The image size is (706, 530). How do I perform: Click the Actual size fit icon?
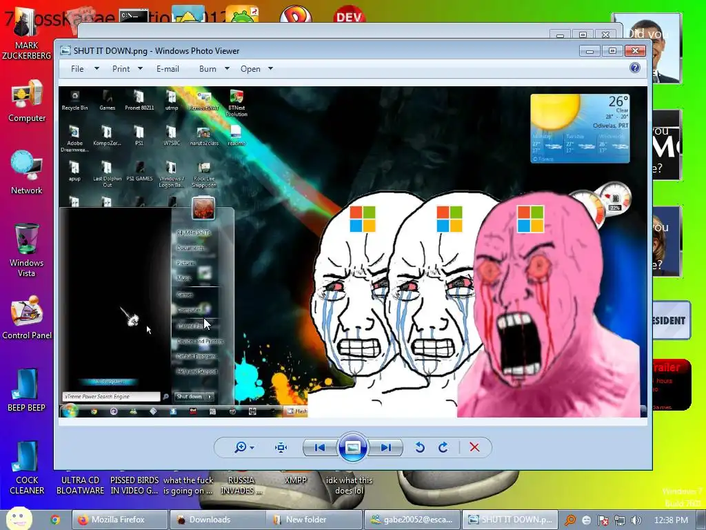281,447
